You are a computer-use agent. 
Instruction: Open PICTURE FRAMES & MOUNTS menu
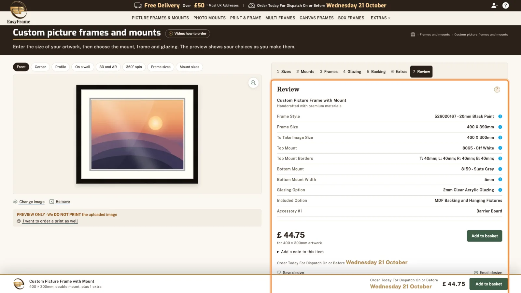coord(160,18)
